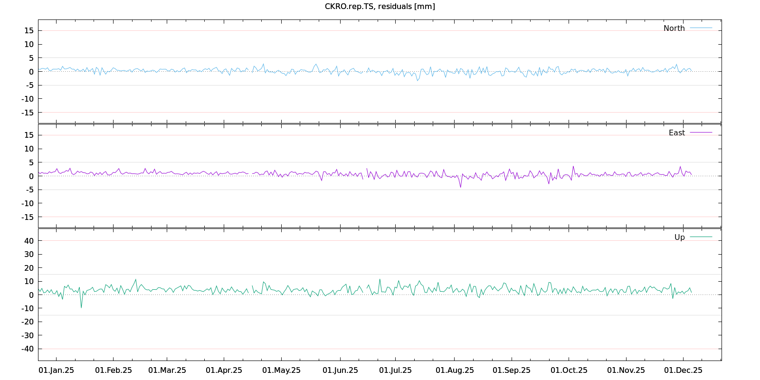This screenshot has height=380, width=760.
Task: Click the 01.Oct.25 date label
Action: coord(569,370)
